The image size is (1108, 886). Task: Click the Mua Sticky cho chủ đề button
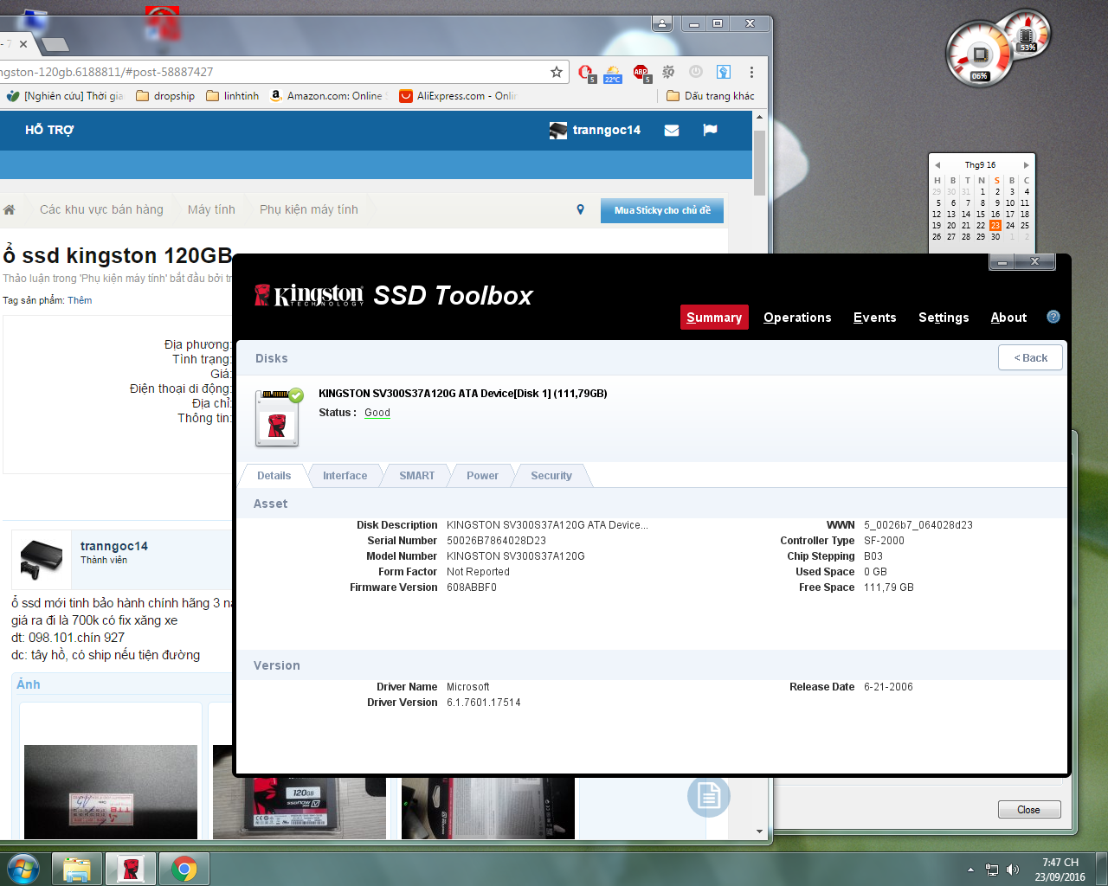tap(662, 210)
